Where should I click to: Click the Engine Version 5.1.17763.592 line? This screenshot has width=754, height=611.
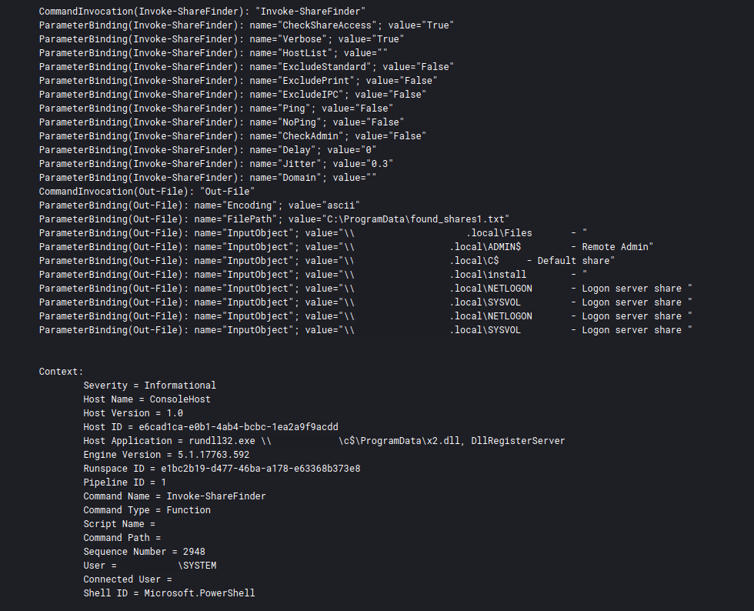click(166, 455)
